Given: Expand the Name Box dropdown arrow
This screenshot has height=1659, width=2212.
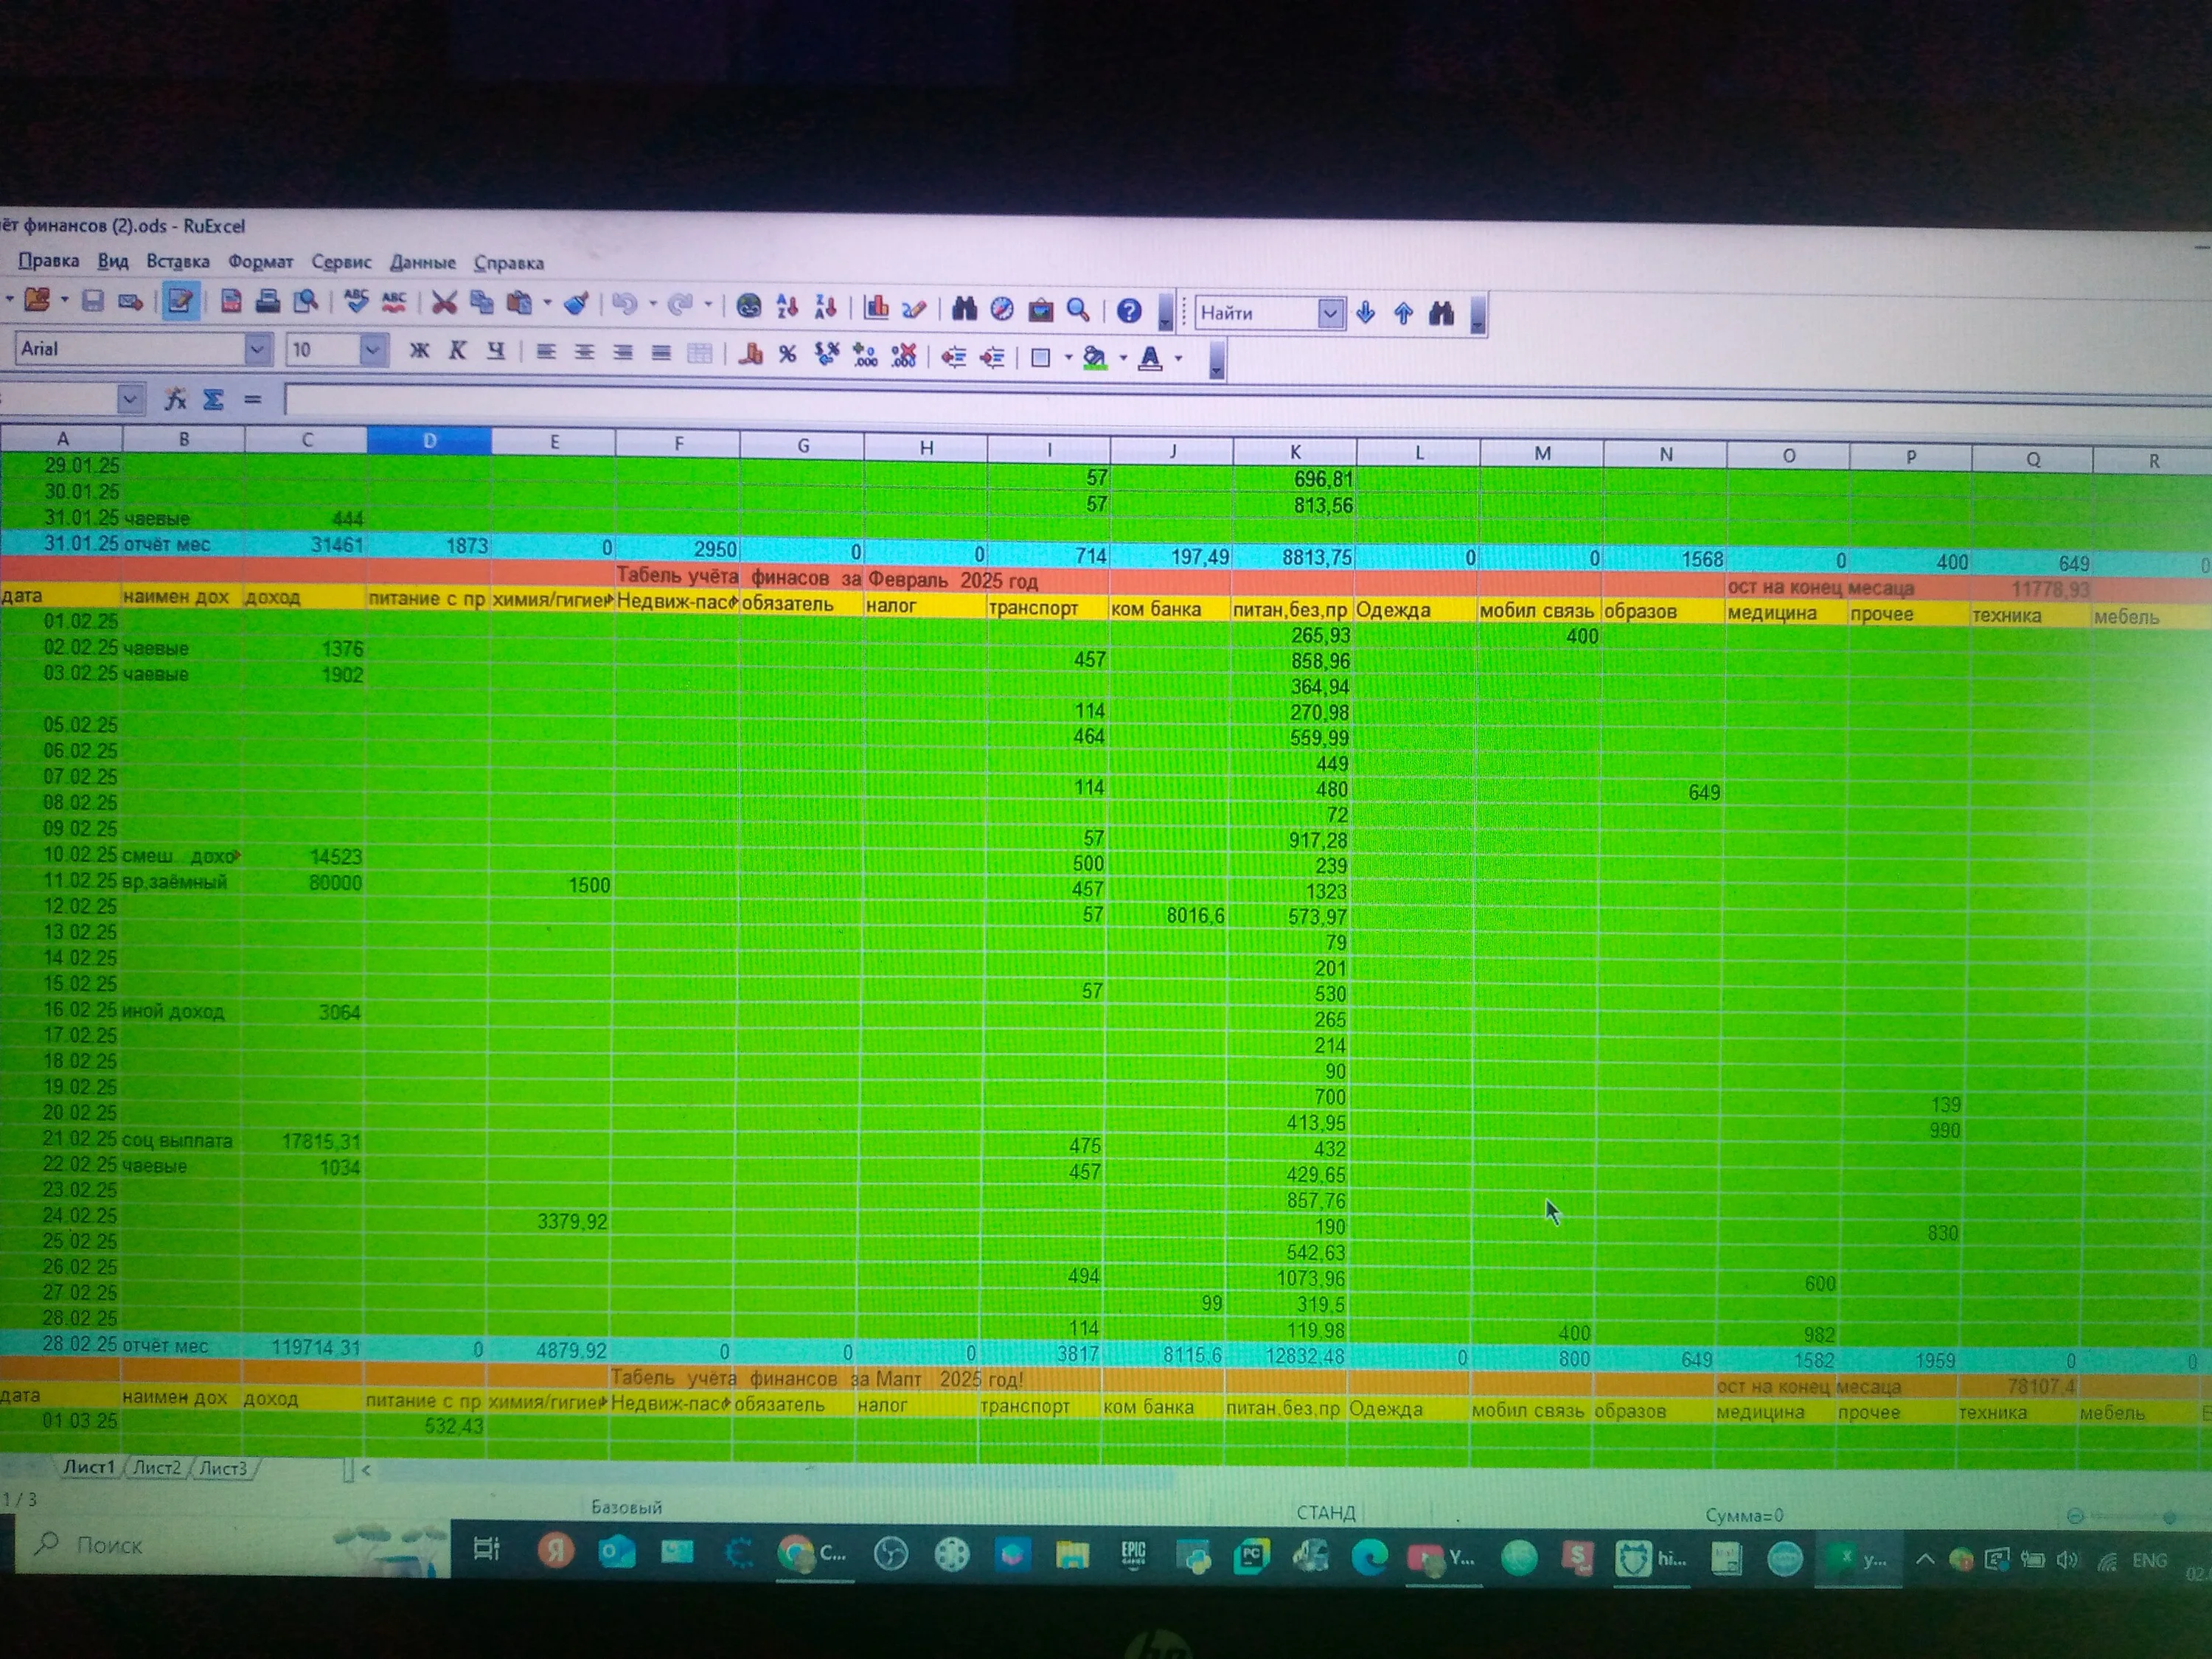Looking at the screenshot, I should (x=130, y=399).
